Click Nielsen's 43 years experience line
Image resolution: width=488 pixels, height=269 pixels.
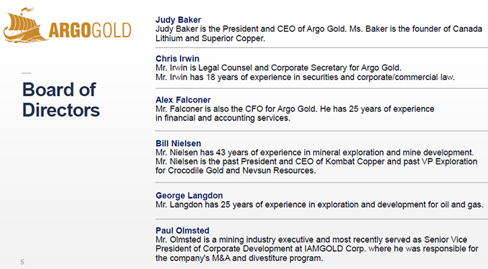(x=314, y=153)
